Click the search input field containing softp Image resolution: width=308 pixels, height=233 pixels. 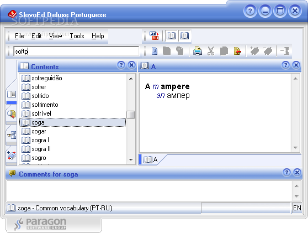click(76, 51)
